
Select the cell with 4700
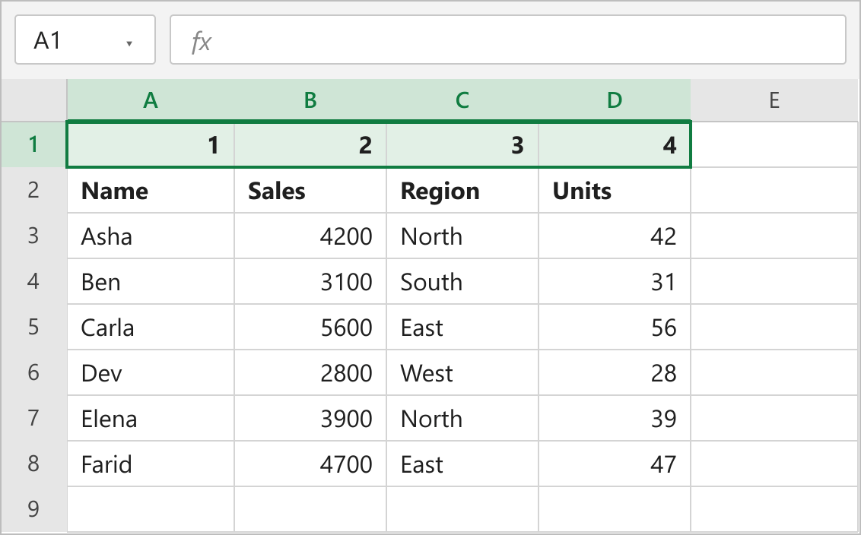pyautogui.click(x=310, y=463)
